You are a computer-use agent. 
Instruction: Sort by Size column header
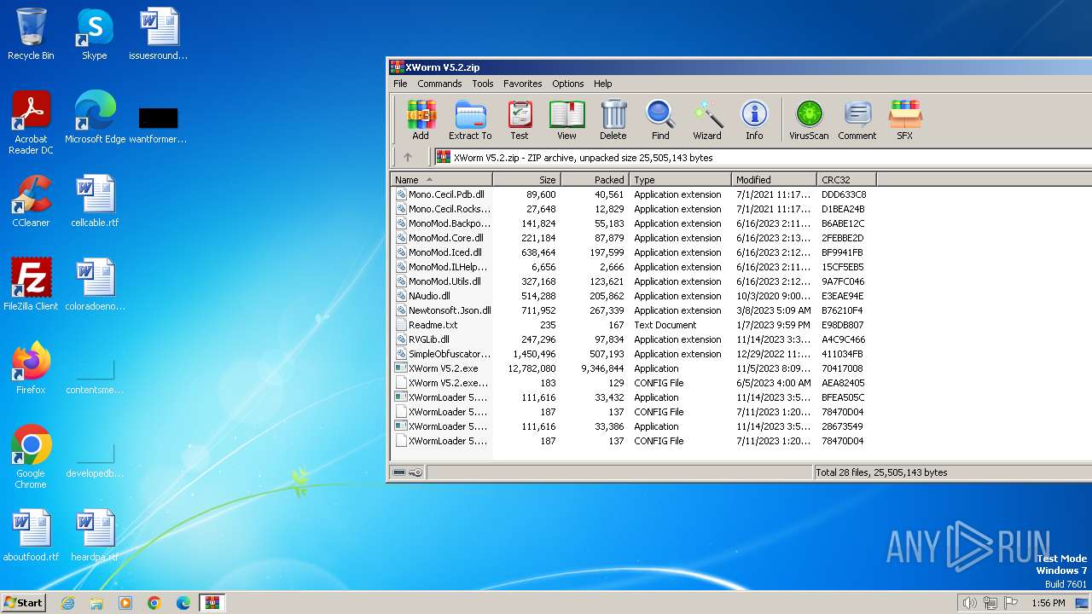(526, 179)
